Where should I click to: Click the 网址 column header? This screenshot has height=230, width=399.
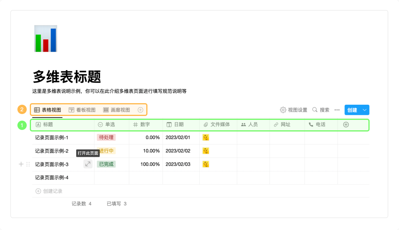[x=287, y=125]
